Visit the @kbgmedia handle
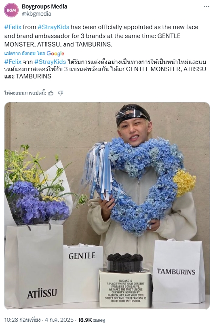Screen dimensions: 215x325 pos(36,14)
